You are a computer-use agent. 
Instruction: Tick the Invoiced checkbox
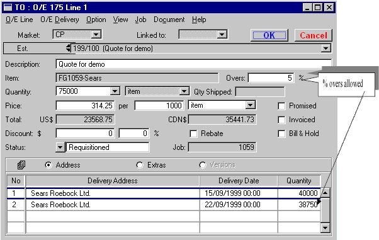click(x=281, y=120)
